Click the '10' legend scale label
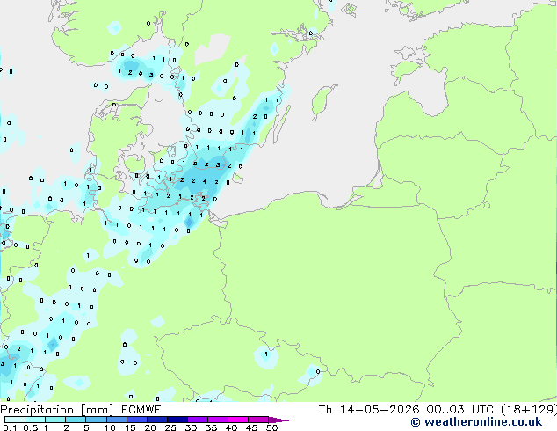This screenshot has width=557, height=431. (110, 427)
